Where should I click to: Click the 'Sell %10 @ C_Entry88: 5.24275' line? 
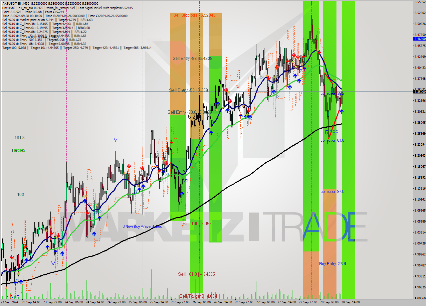pyautogui.click(x=44, y=32)
